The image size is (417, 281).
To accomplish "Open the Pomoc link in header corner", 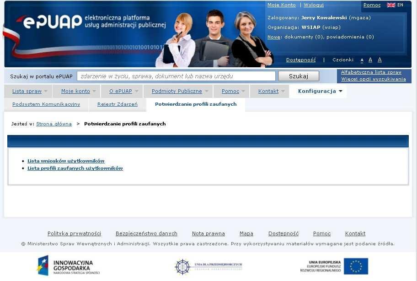I will 372,5.
